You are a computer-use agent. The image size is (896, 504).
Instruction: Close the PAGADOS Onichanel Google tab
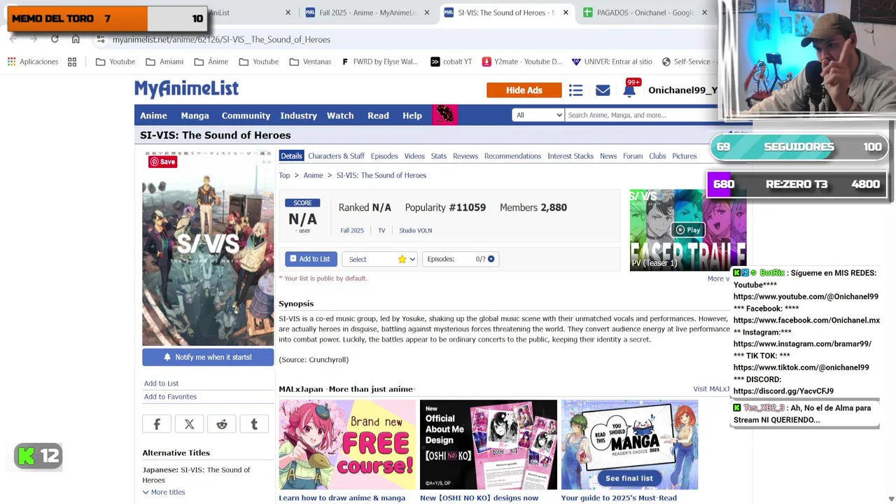[x=704, y=13]
